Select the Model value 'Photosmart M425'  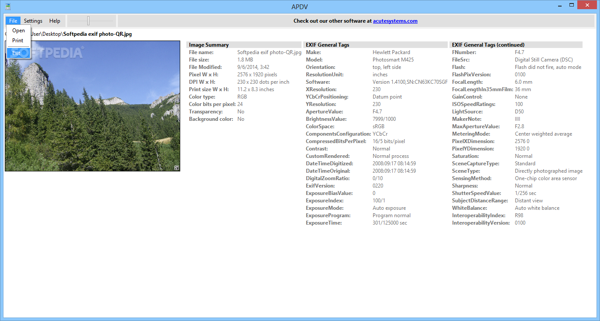click(x=393, y=60)
